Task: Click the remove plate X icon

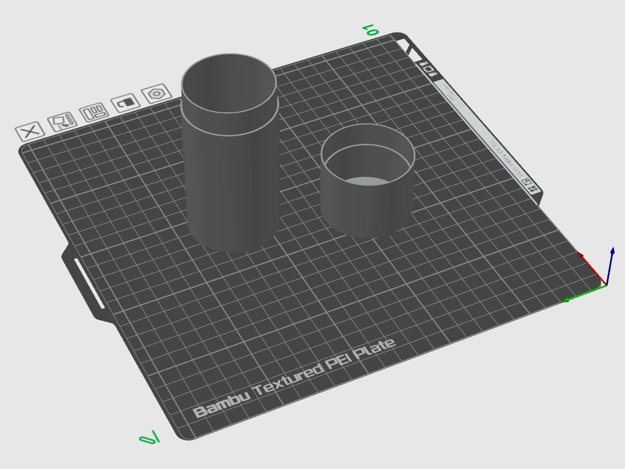Action: pos(30,131)
